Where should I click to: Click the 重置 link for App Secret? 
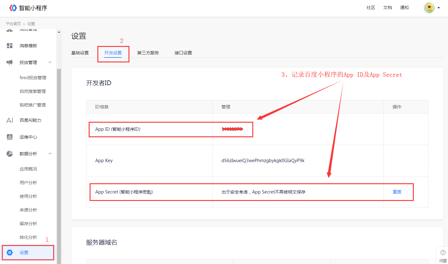tap(397, 192)
